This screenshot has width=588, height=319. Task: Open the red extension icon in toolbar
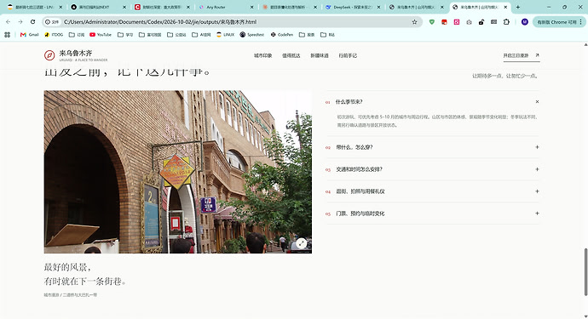(444, 22)
